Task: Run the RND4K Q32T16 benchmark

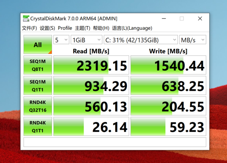Action: [x=37, y=106]
